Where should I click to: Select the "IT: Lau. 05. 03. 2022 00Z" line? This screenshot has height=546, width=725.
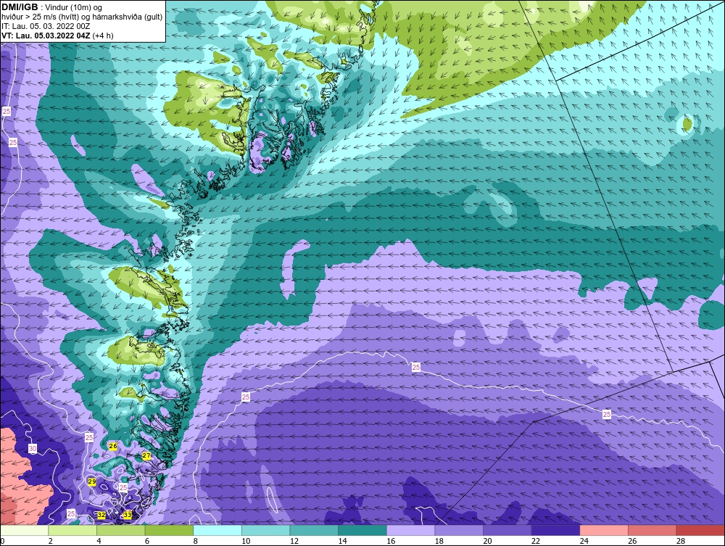coord(46,26)
